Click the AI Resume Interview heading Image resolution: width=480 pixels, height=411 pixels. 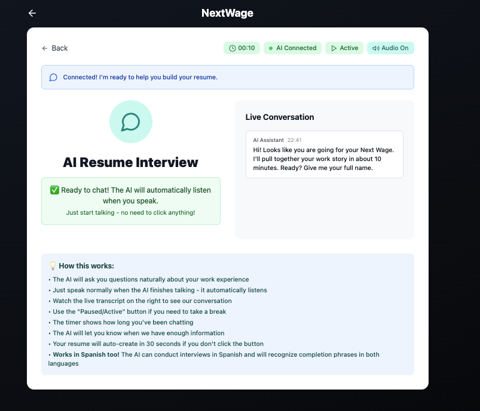131,162
